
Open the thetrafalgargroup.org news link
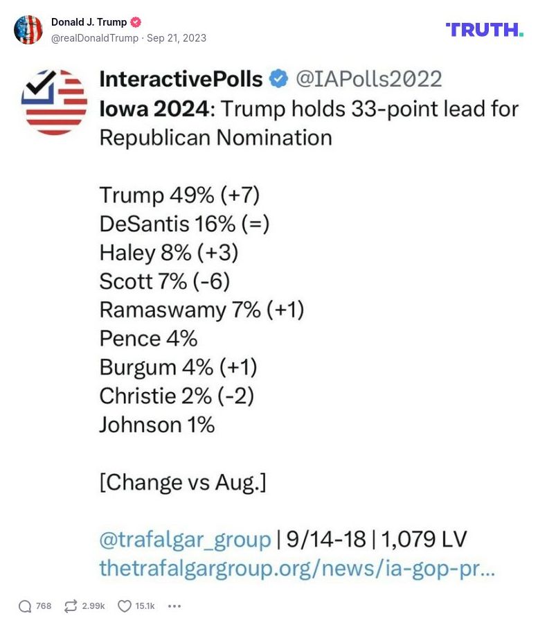(297, 568)
